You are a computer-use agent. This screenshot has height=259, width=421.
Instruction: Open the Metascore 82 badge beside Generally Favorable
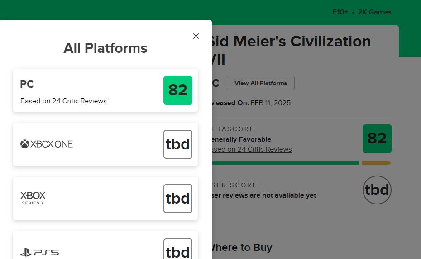tap(377, 139)
